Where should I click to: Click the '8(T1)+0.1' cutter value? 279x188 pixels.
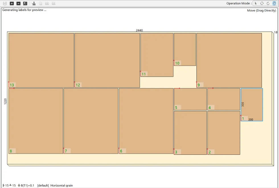27,185
